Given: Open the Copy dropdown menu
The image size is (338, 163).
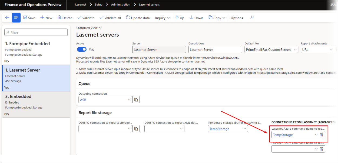Looking at the screenshot, I should (217, 18).
